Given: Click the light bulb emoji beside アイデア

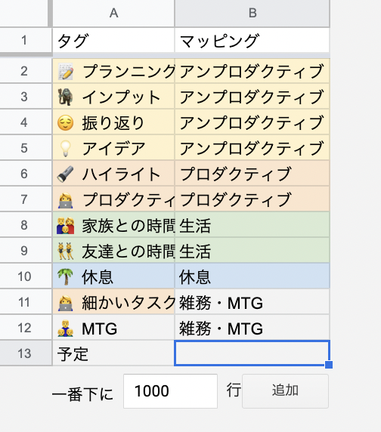Looking at the screenshot, I should click(66, 148).
